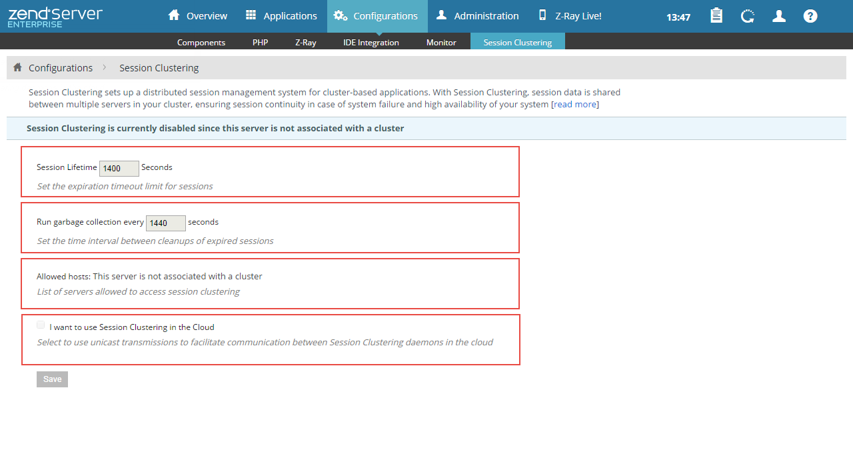Select the Configurations main tab
The width and height of the screenshot is (853, 452).
pos(377,16)
